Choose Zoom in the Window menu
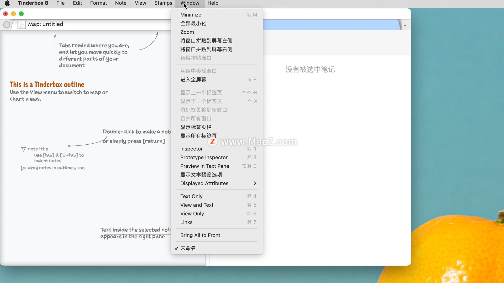The image size is (504, 283). [x=217, y=32]
